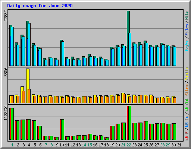Select green day label "22" on the x-axis
This screenshot has height=149, width=191.
tap(129, 145)
